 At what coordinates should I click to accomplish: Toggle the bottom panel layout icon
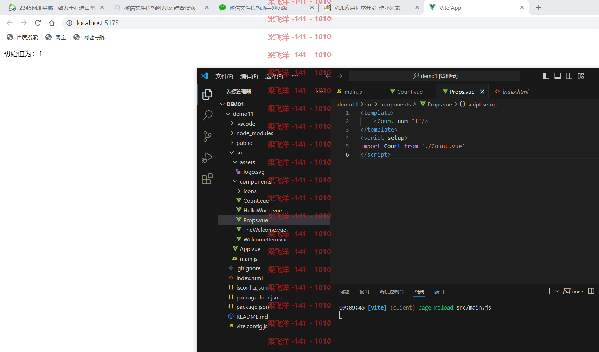[558, 76]
